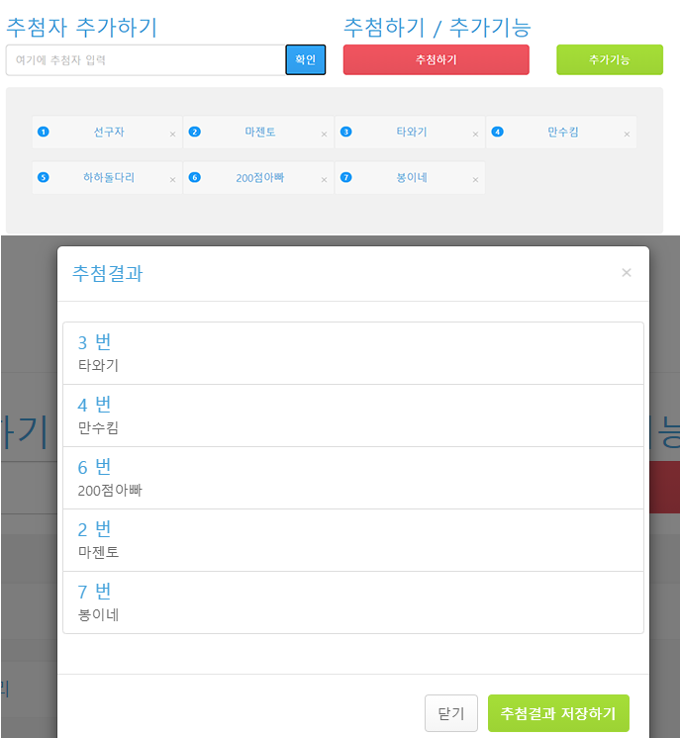The image size is (680, 738).
Task: Close the 추첨결과 dialog with x
Action: (x=627, y=272)
